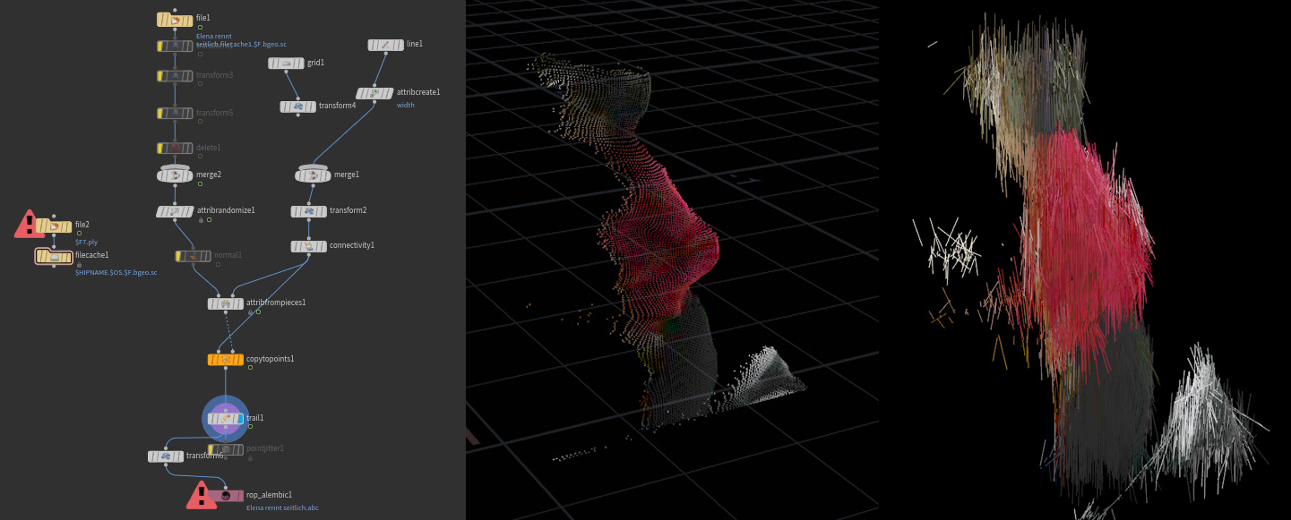The width and height of the screenshot is (1291, 520).
Task: Toggle the yellow bypass flag on delete1
Action: [x=161, y=149]
